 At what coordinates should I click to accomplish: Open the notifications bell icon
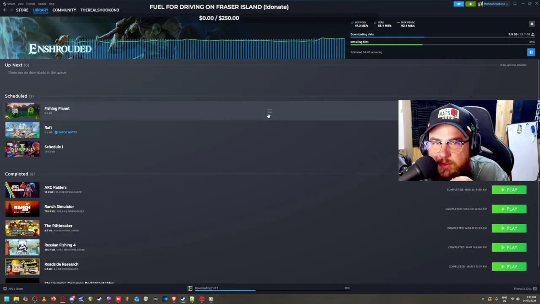point(470,4)
